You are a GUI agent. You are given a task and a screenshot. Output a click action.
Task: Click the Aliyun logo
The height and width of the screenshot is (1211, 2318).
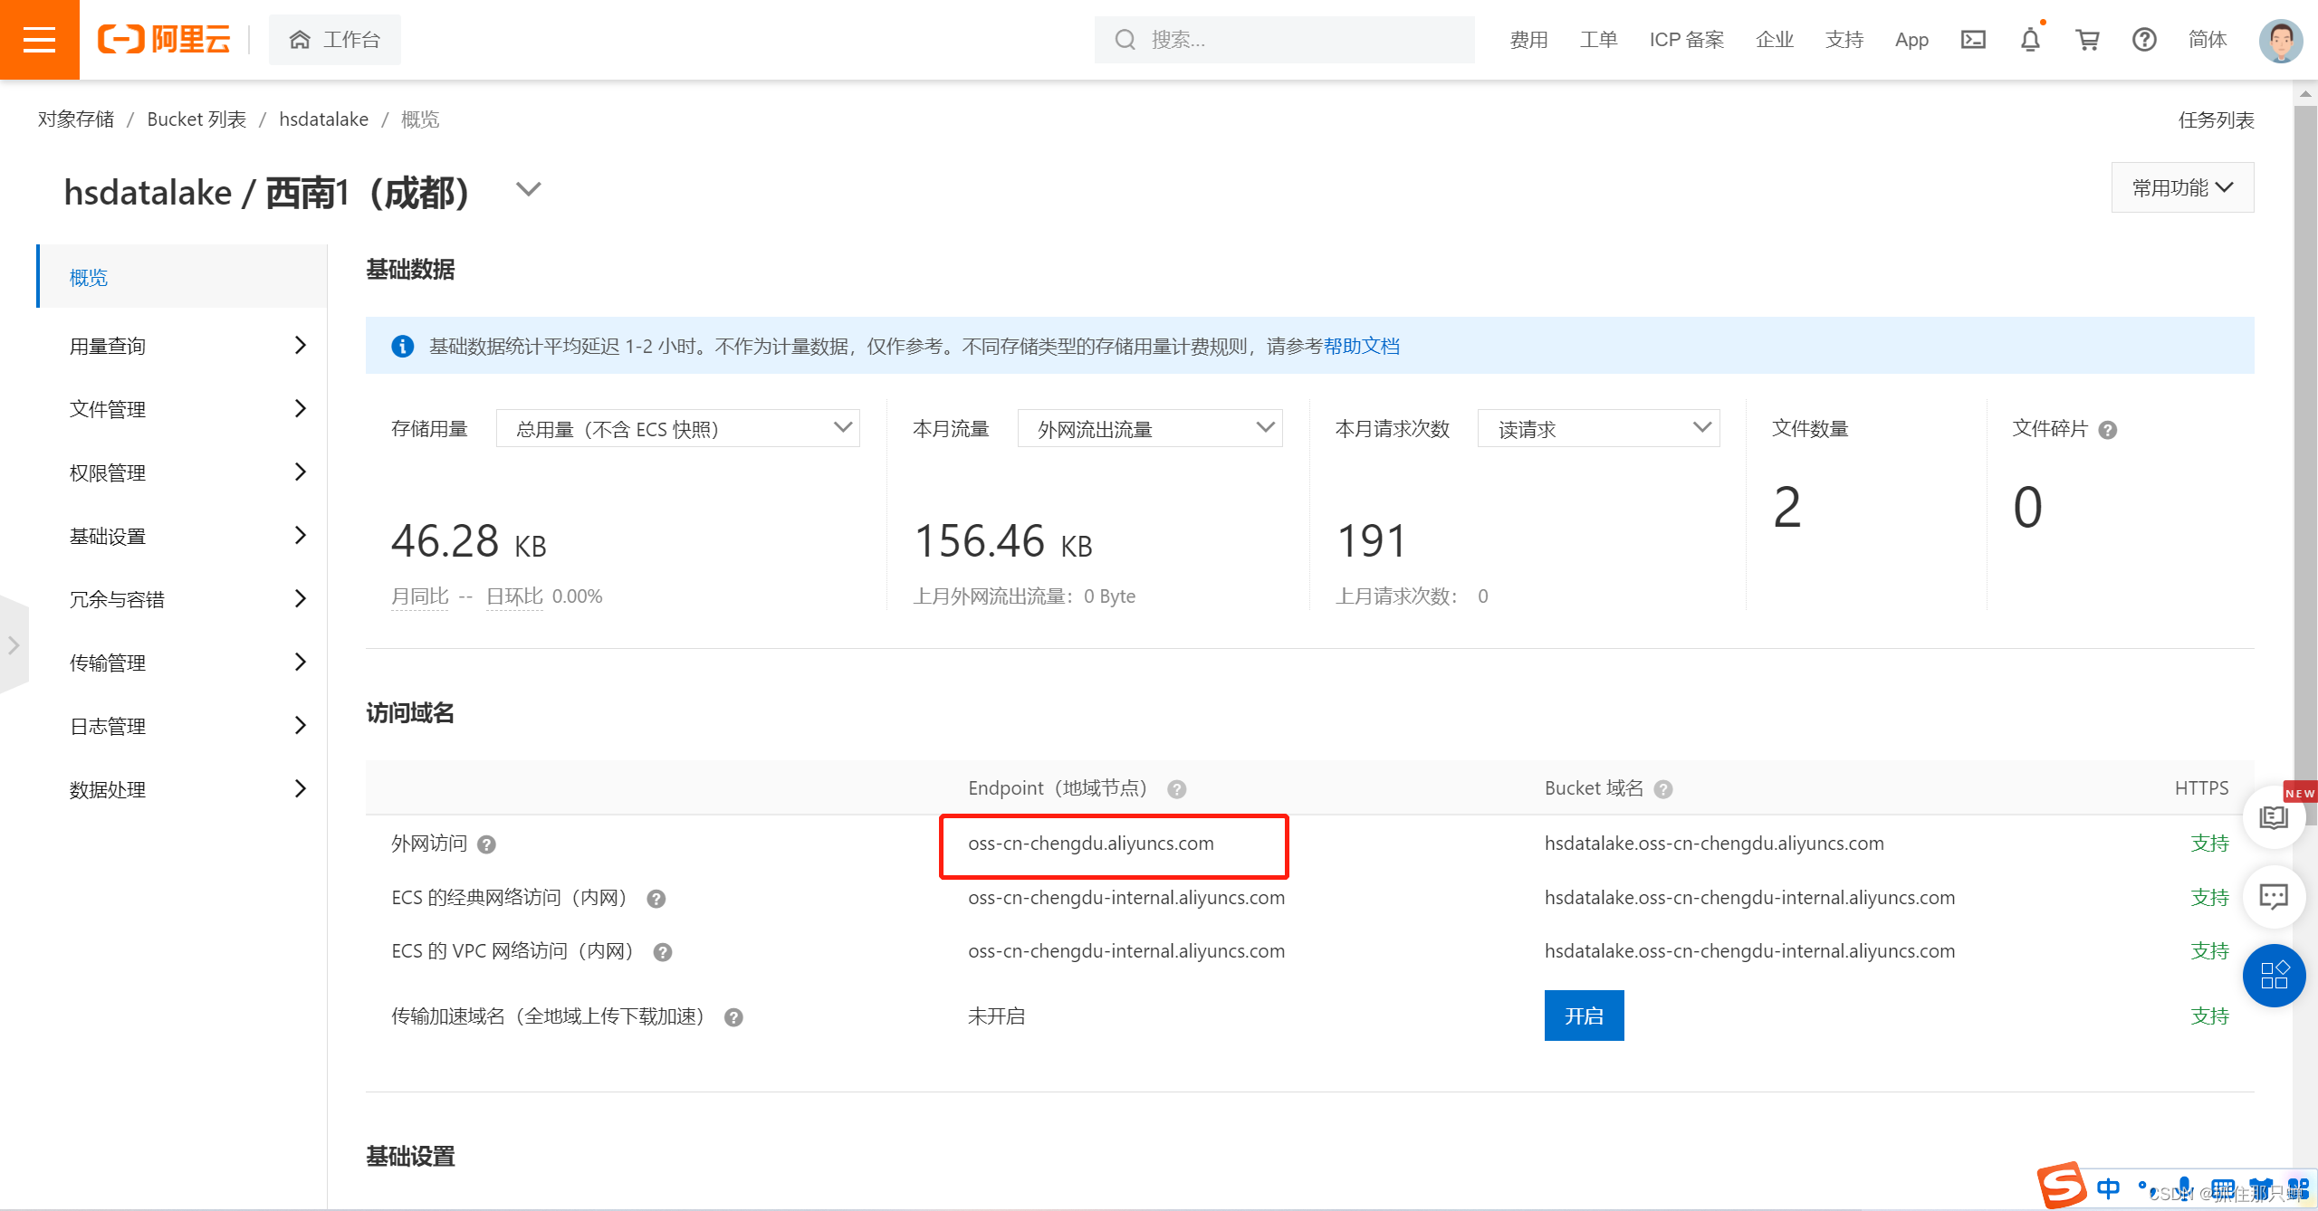(164, 40)
